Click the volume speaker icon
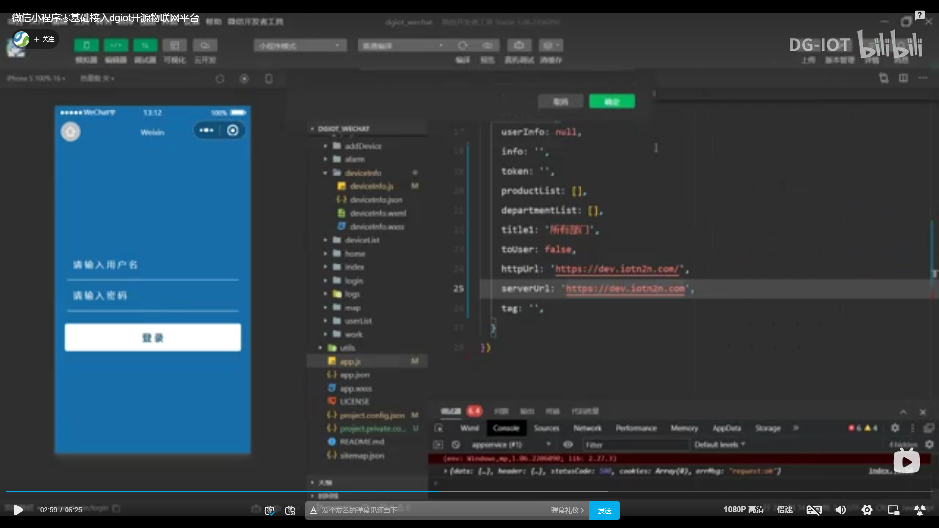 840,510
